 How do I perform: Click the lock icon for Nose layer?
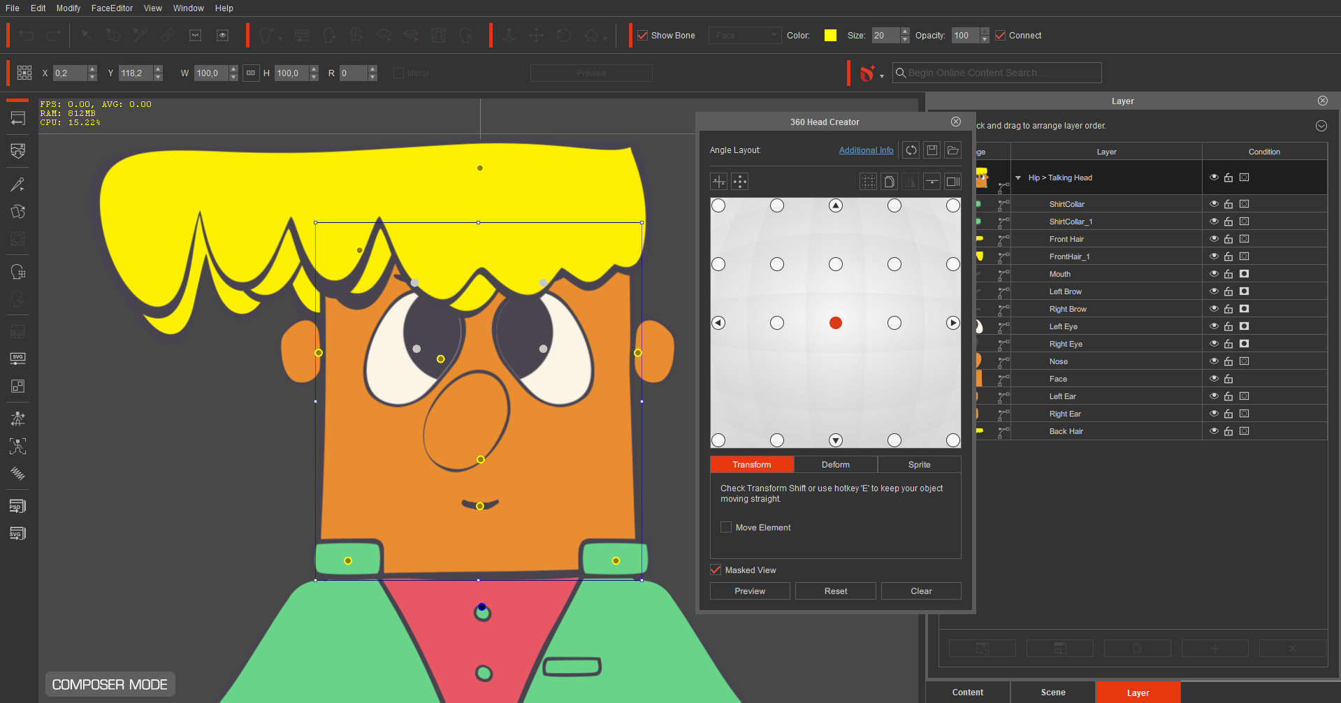pyautogui.click(x=1228, y=361)
